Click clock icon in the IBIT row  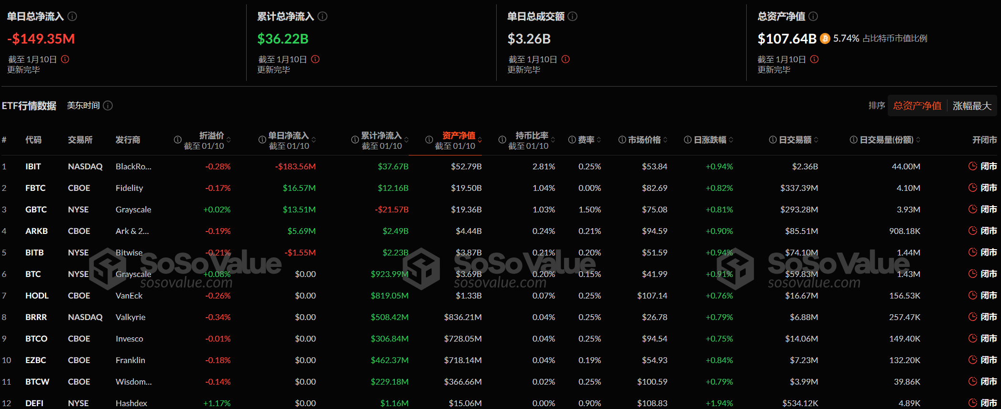[972, 166]
